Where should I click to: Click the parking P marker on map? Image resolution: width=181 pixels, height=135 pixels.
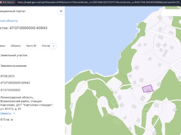[132, 89]
